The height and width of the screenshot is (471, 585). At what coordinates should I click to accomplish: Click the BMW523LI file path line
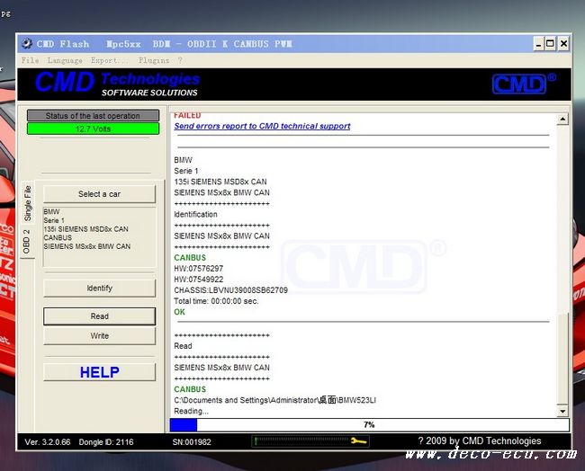(275, 400)
